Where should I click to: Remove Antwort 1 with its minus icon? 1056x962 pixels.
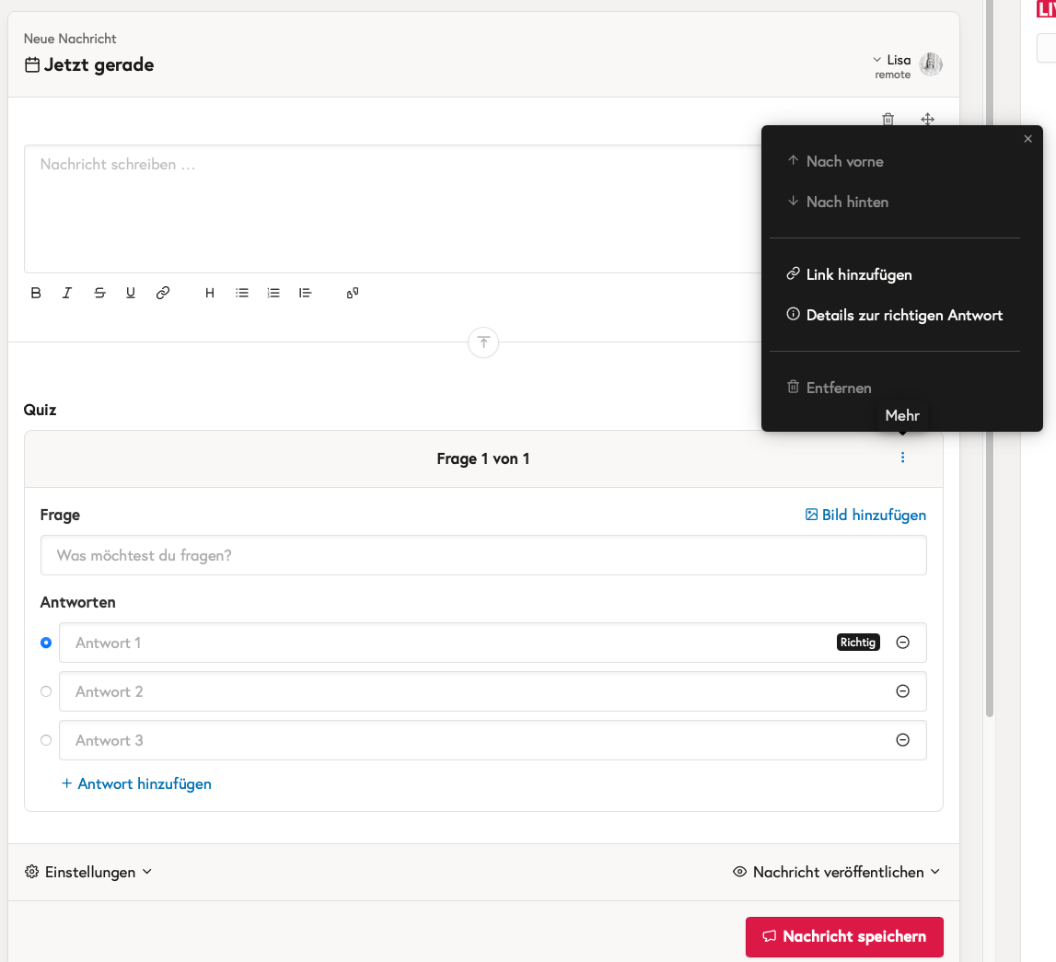[x=902, y=643]
